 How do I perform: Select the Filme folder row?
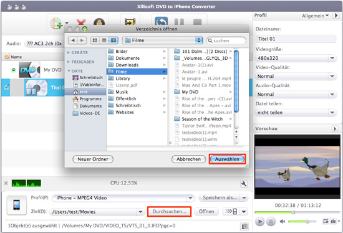coord(137,72)
